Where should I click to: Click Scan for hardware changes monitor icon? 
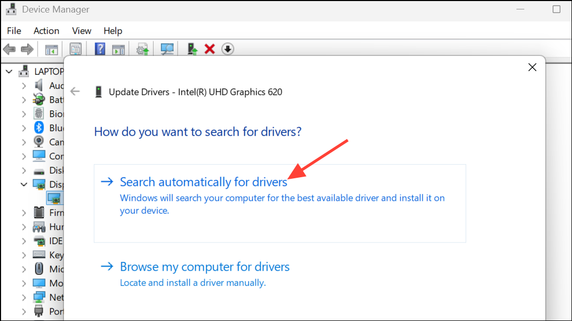pos(167,49)
